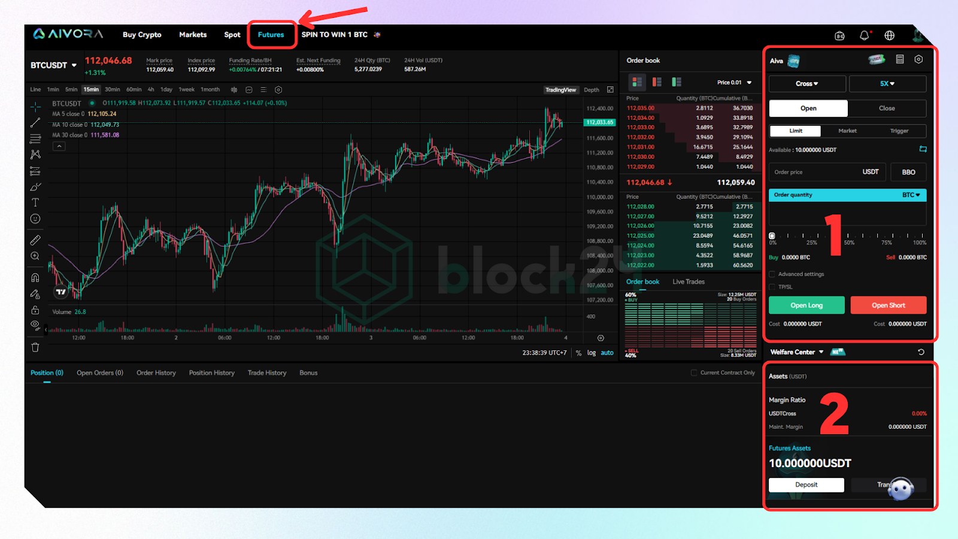Switch to Open Orders (0) tab
The height and width of the screenshot is (539, 958).
(100, 373)
